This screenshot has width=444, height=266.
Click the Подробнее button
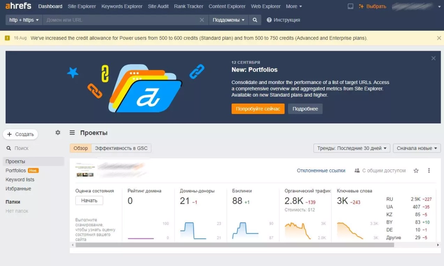(305, 109)
